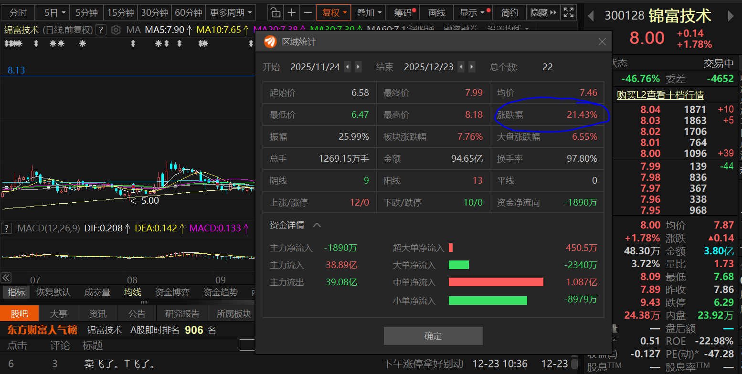This screenshot has height=374, width=742.
Task: Click the 画线 drawing tool button
Action: (436, 12)
